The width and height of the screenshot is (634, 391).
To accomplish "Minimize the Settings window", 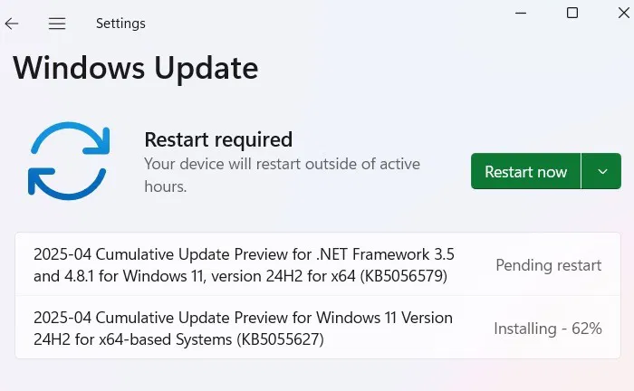I will coord(521,13).
